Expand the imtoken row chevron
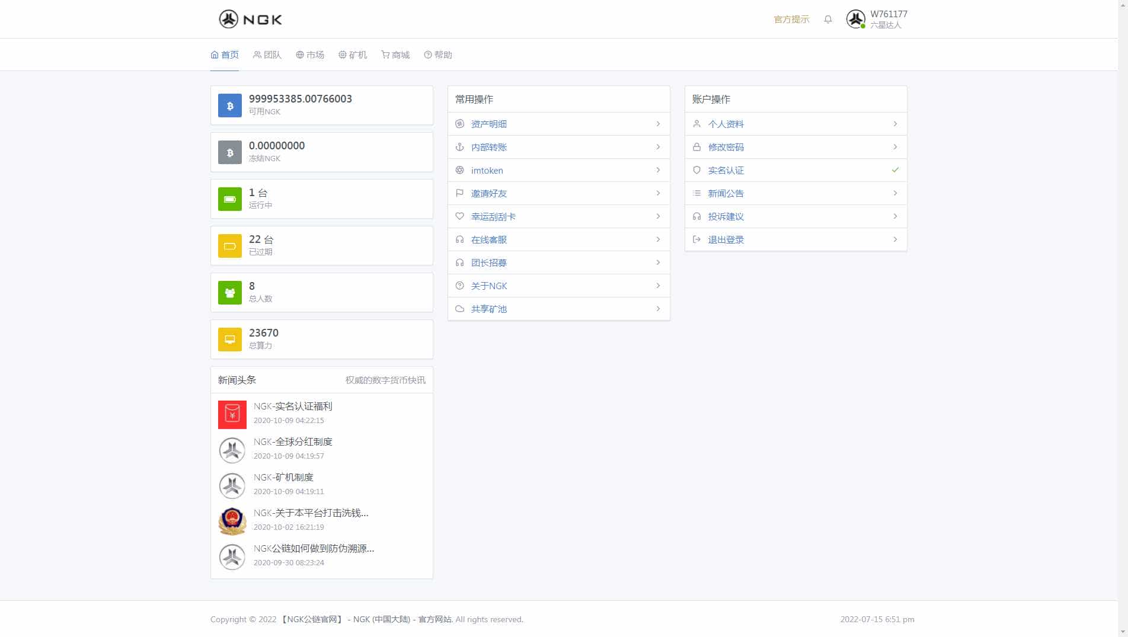1128x637 pixels. tap(658, 170)
